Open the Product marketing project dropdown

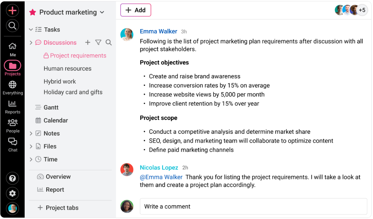[102, 12]
